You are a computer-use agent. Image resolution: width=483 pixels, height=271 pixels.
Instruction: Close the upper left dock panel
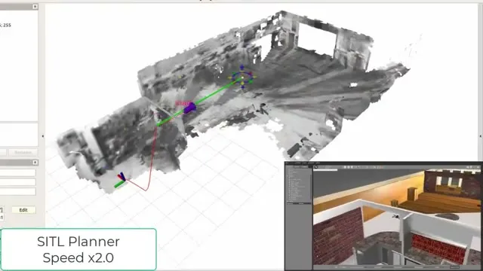click(x=35, y=7)
